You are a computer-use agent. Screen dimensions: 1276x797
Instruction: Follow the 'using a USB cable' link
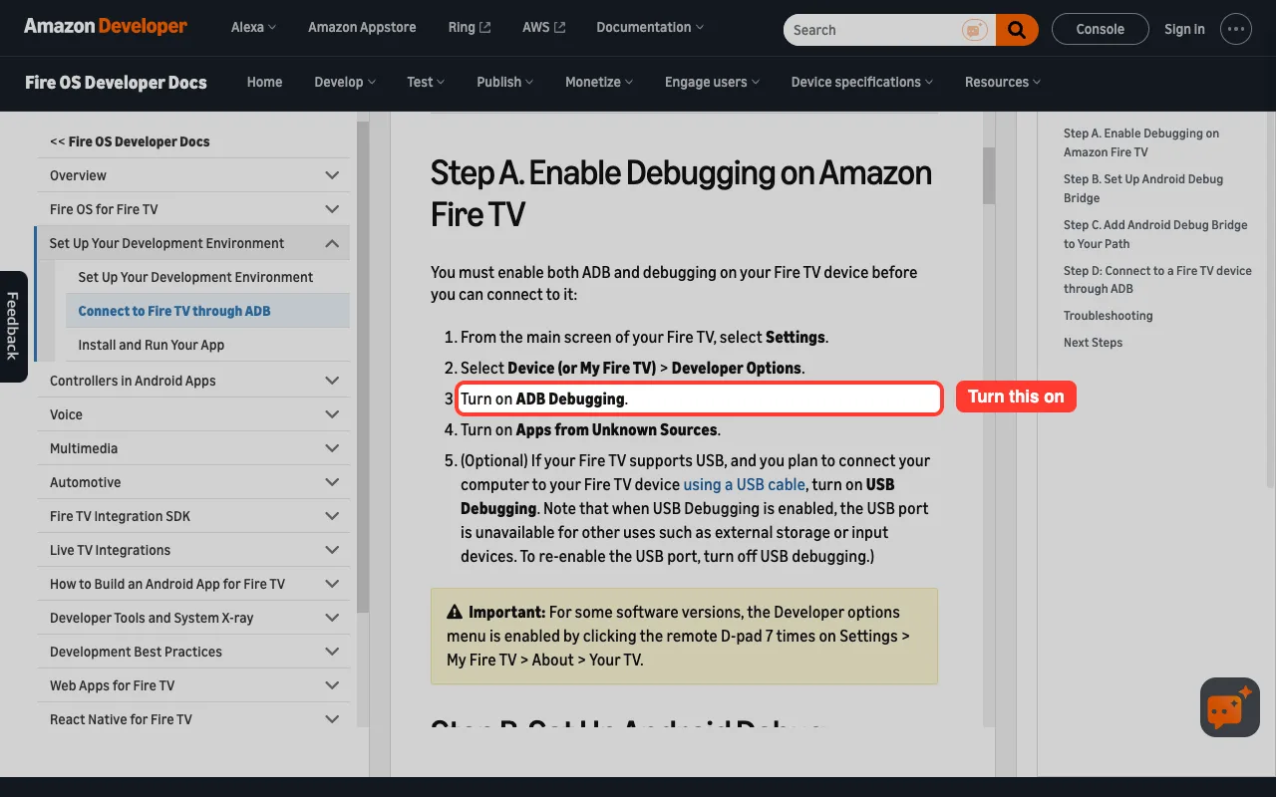click(744, 484)
